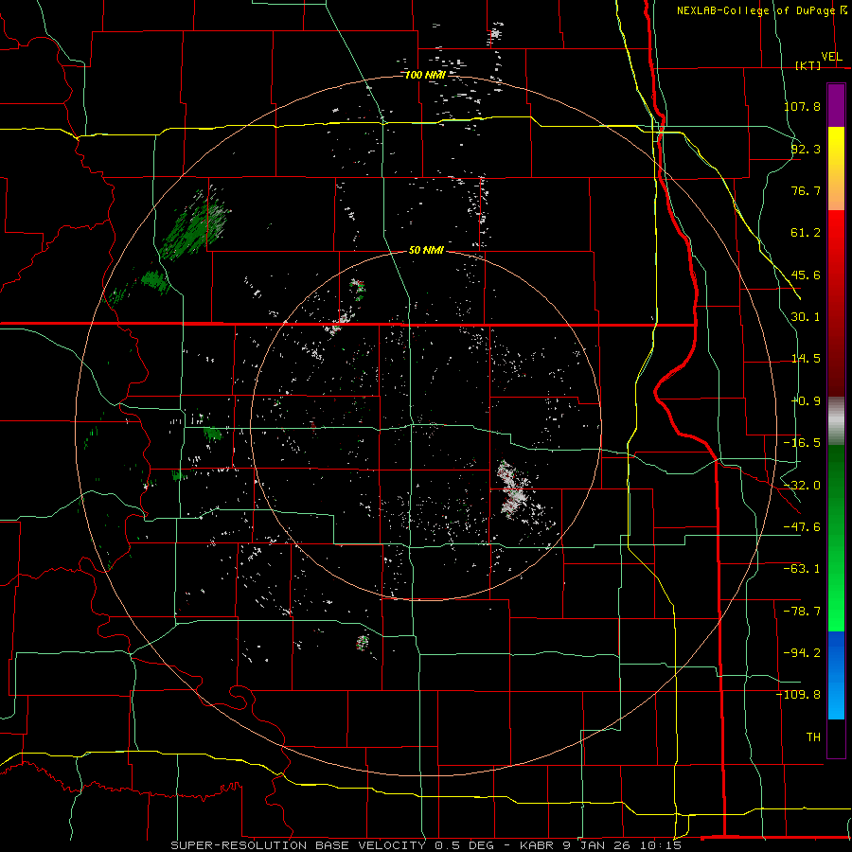Click the large green inbound velocity echo northwest
The image size is (852, 852).
[194, 225]
